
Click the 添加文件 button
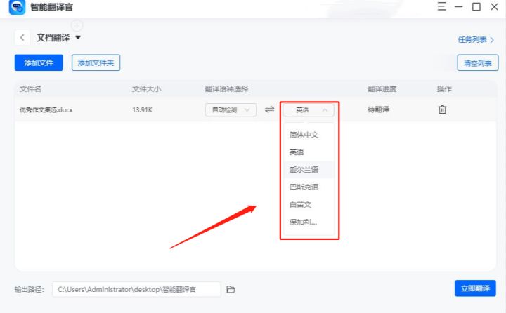[39, 62]
